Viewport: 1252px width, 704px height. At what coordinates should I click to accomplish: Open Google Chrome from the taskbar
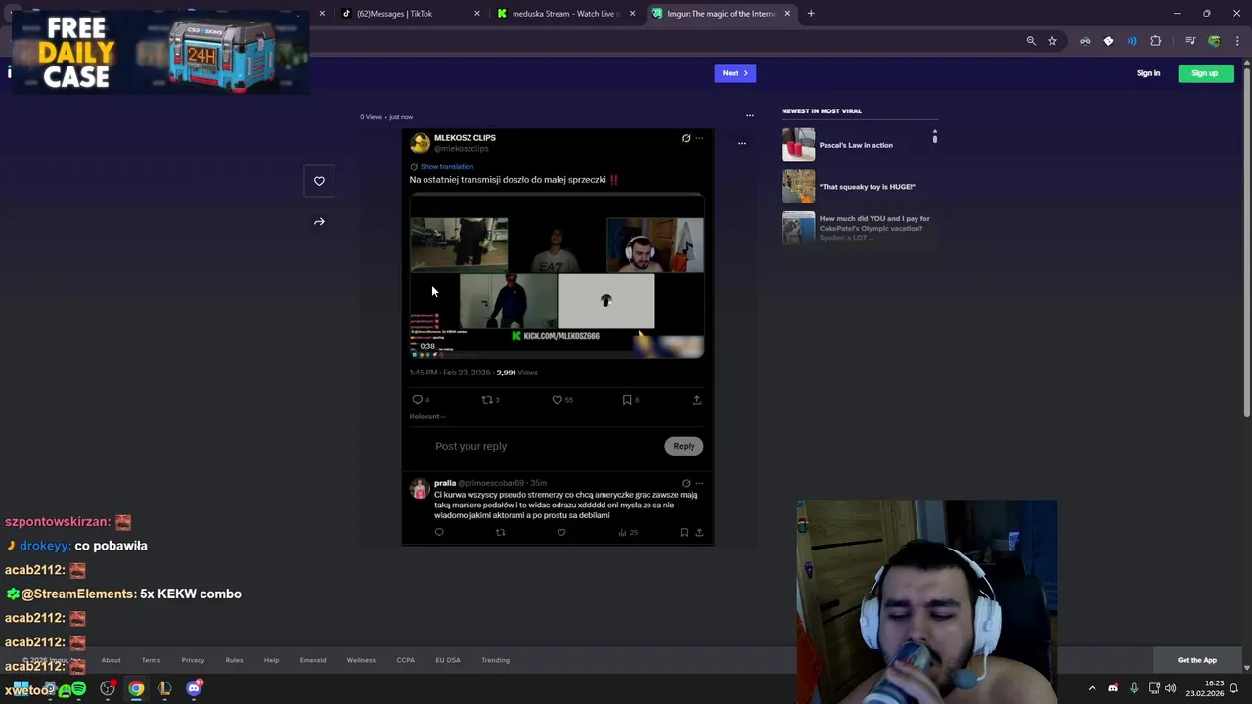pos(136,689)
